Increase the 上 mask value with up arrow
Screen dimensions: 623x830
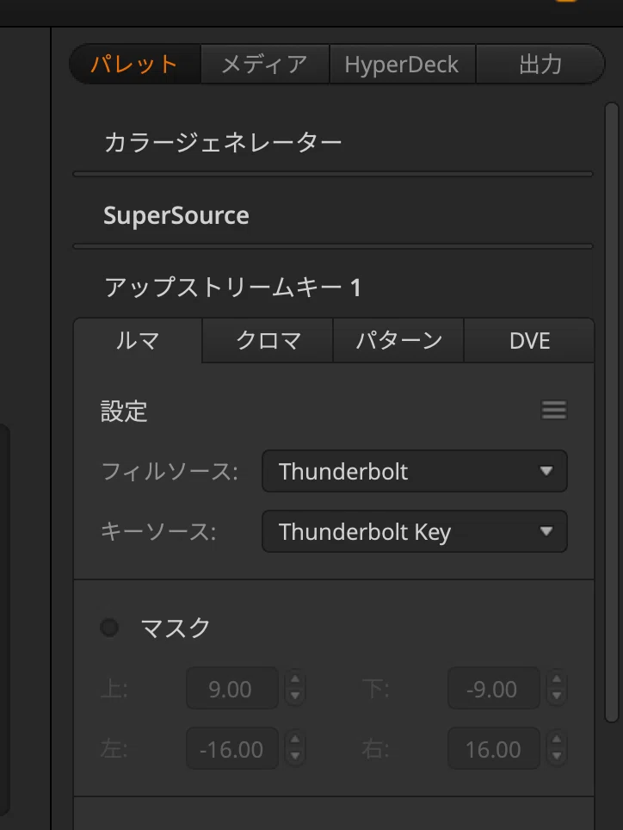point(295,679)
